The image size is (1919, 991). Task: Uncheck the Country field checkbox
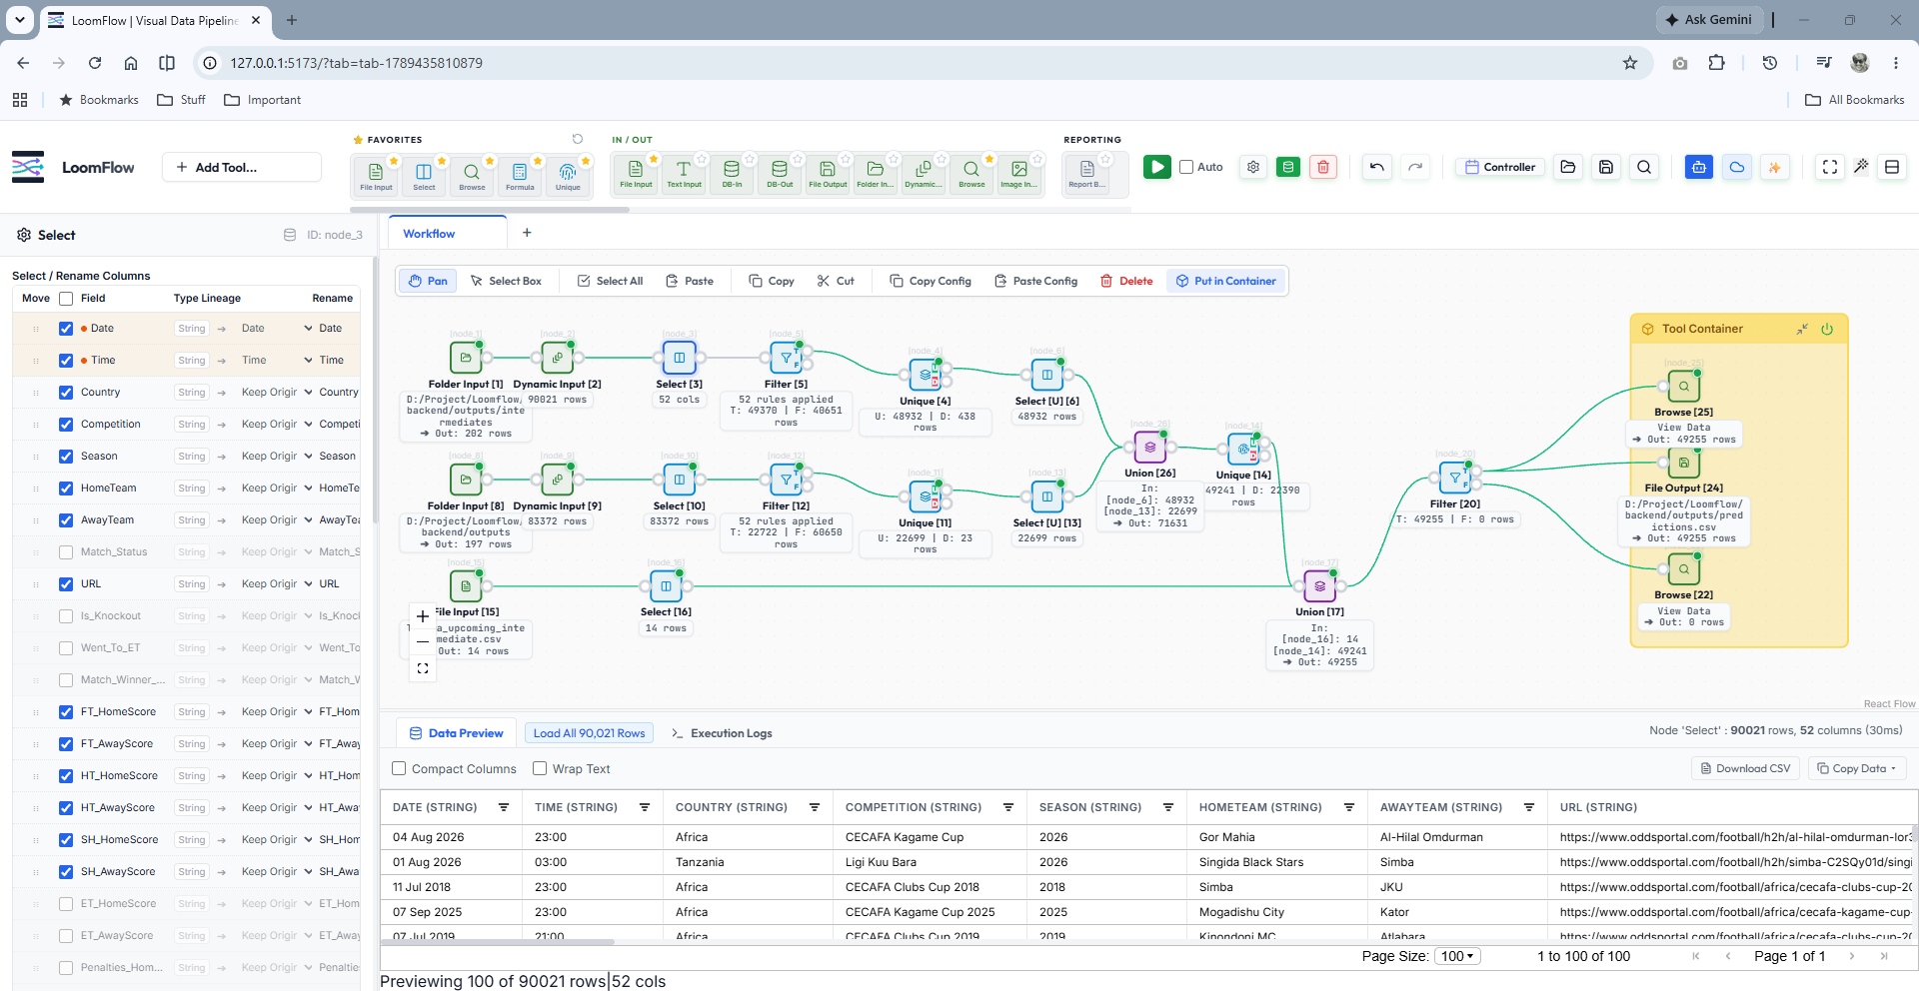pos(66,393)
